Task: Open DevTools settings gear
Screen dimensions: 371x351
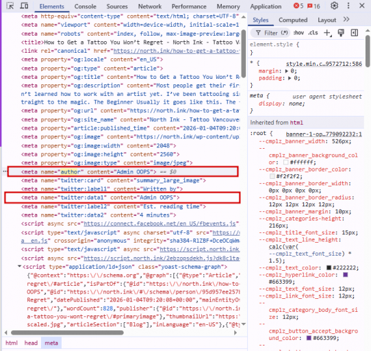Action: (334, 5)
